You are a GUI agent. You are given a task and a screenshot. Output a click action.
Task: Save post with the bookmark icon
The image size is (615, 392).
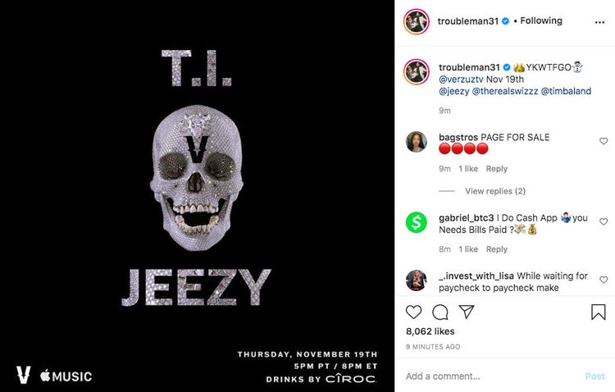598,312
